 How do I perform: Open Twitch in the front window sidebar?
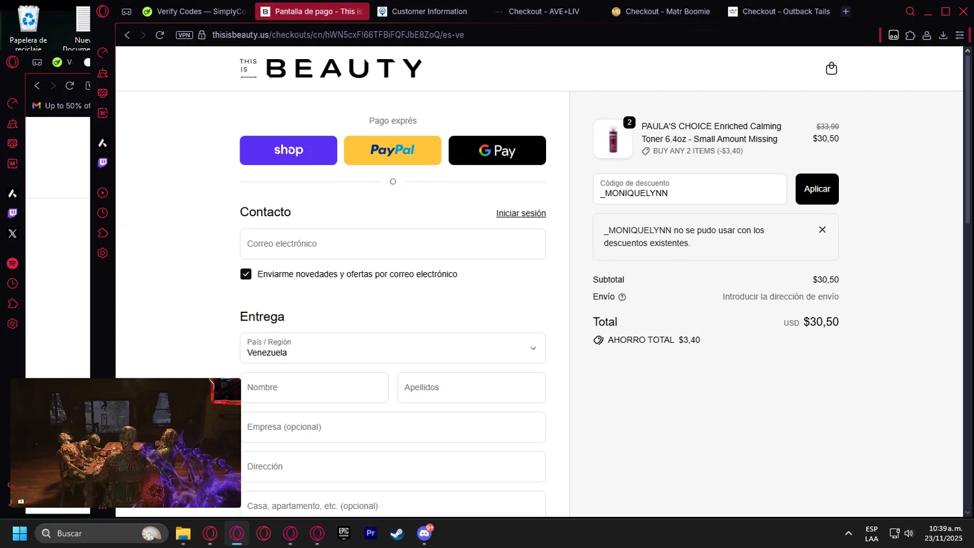pyautogui.click(x=103, y=163)
